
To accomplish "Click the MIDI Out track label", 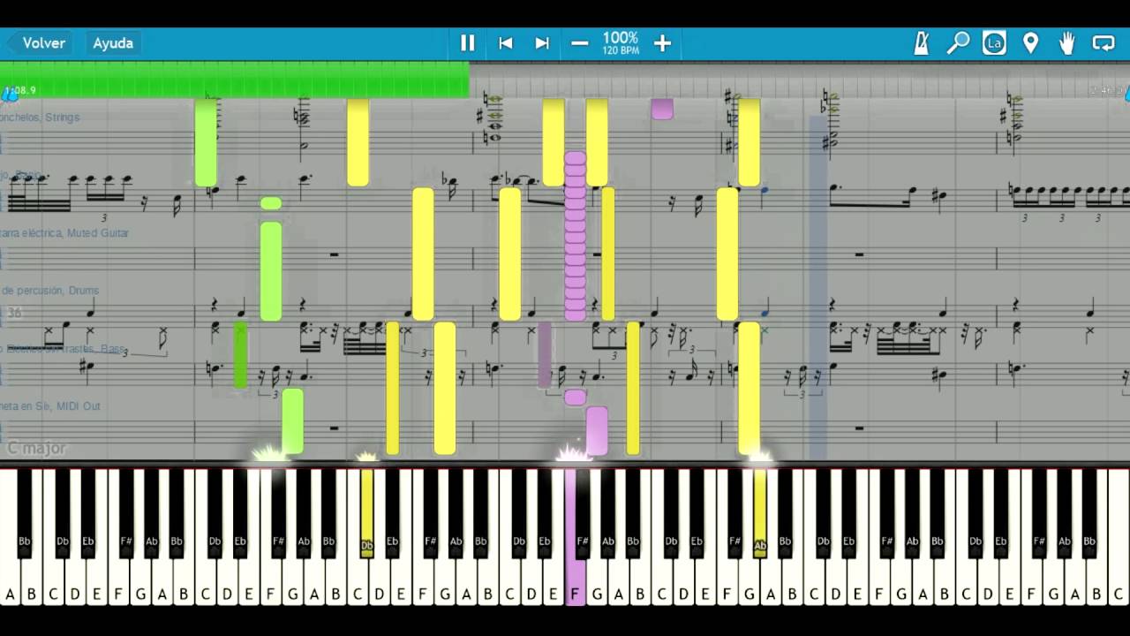I will pyautogui.click(x=50, y=406).
